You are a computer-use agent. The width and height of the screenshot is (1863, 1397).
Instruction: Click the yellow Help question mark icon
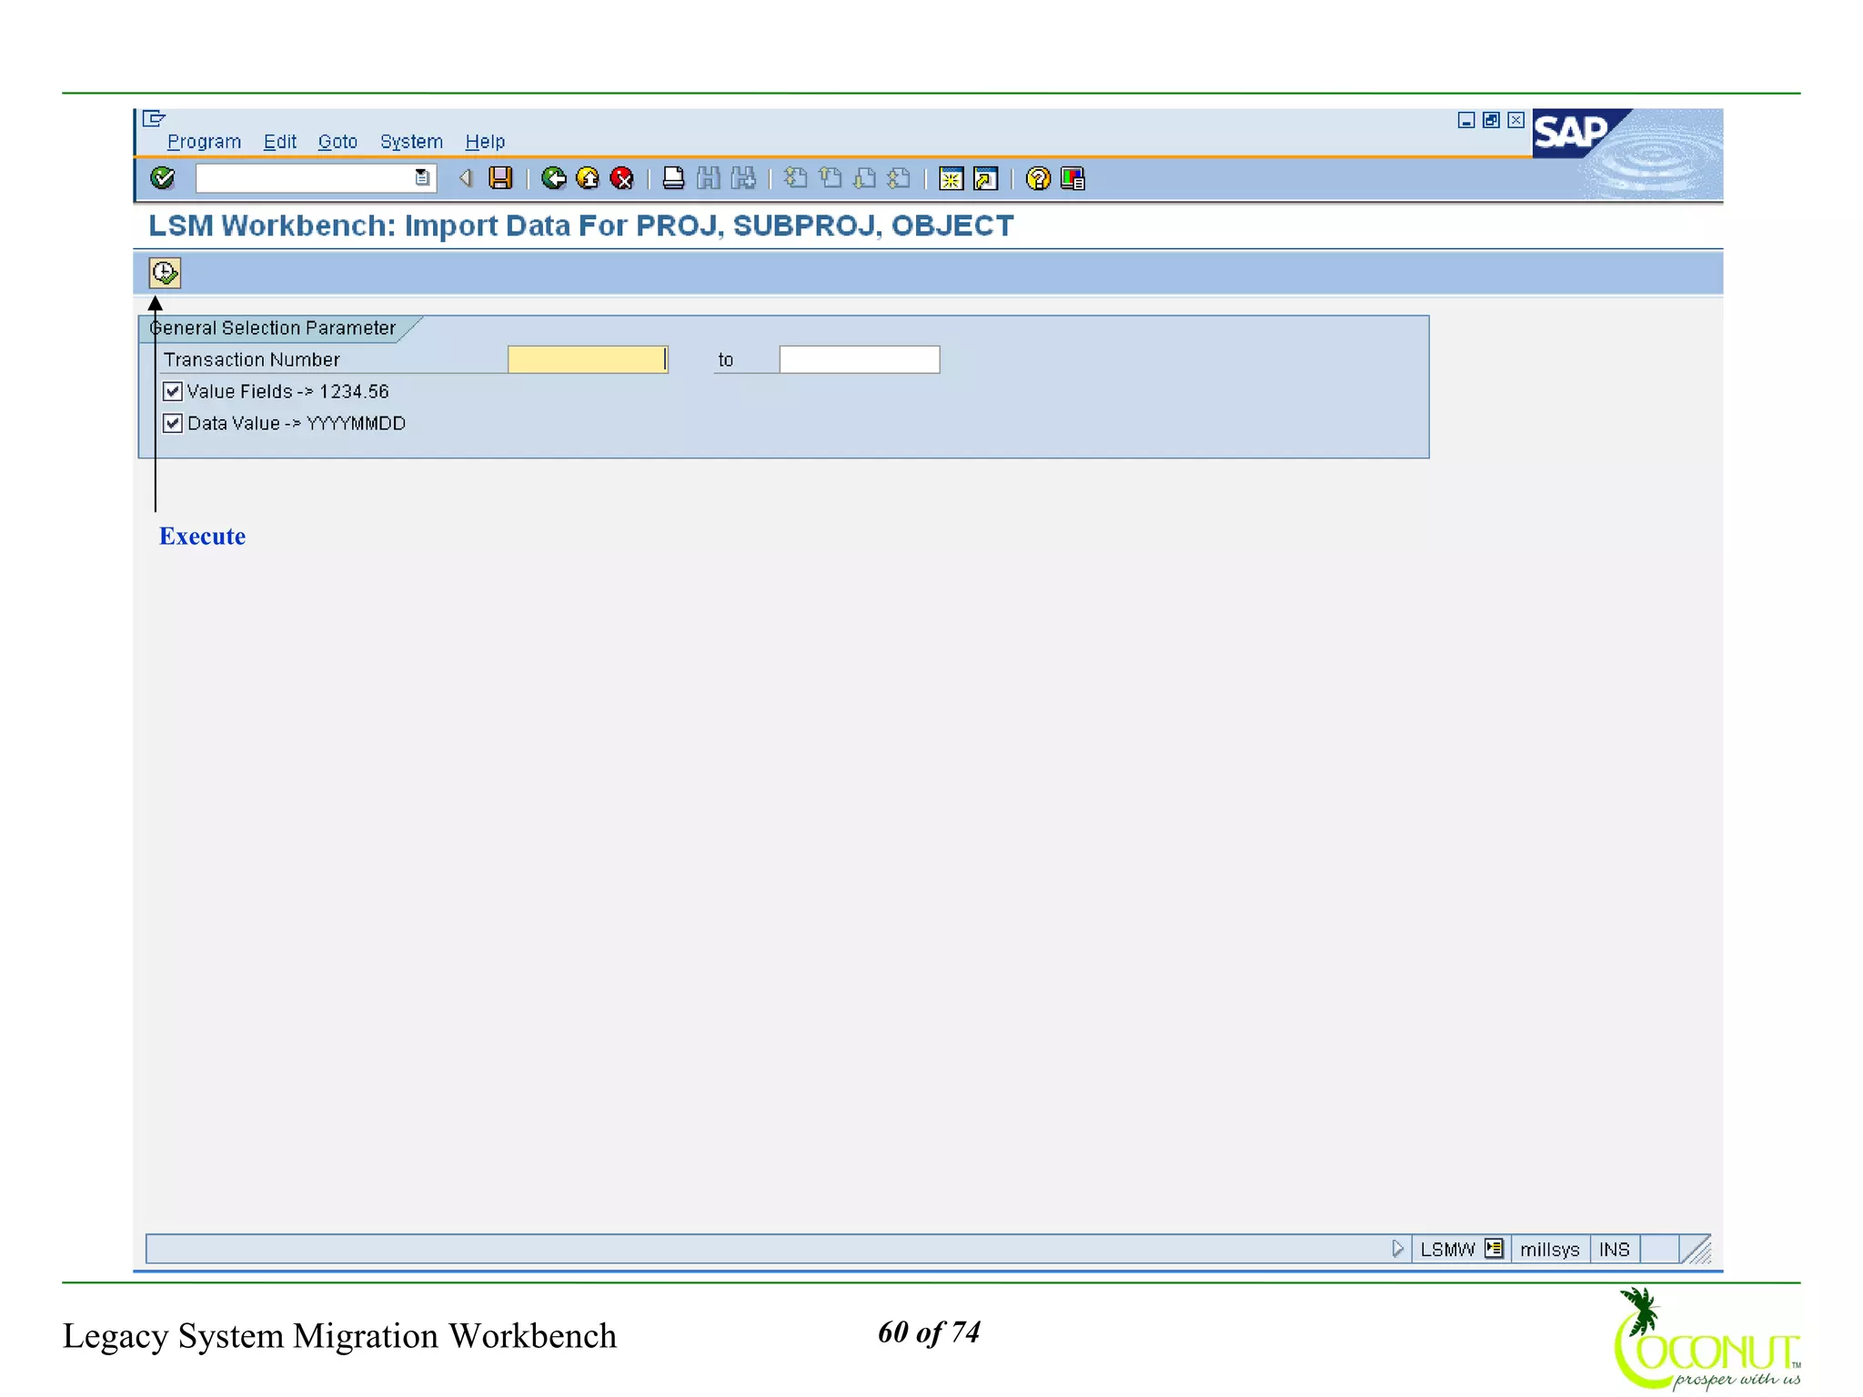pos(1038,179)
